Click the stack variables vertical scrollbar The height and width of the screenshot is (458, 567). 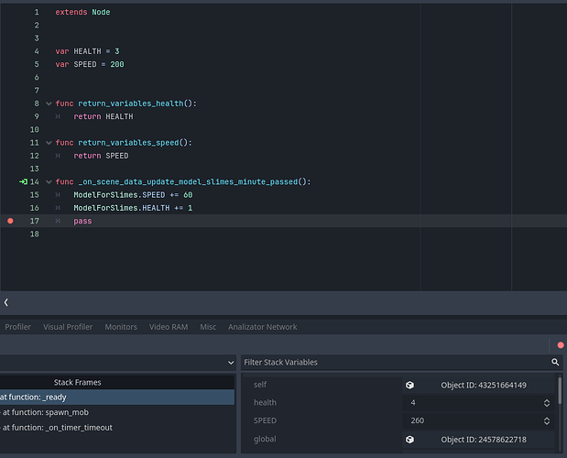[x=560, y=390]
